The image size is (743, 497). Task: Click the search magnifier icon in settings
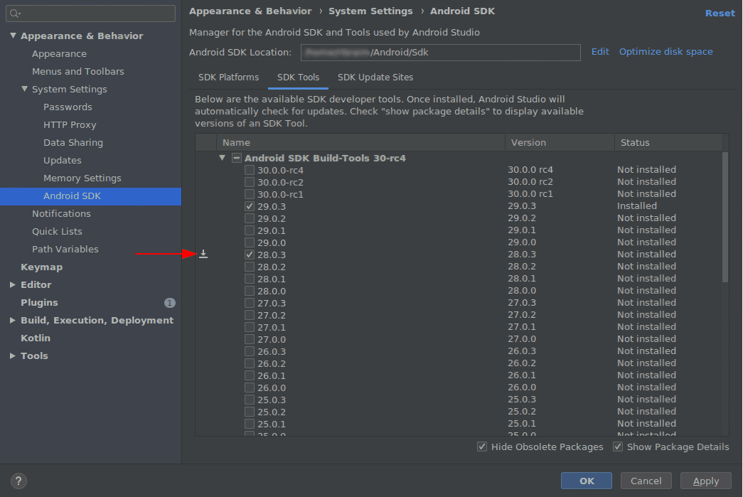15,14
